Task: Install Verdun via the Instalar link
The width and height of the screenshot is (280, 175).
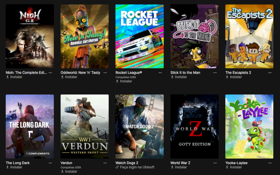Action: (x=69, y=172)
